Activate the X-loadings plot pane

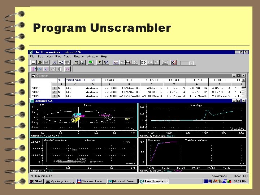tap(192, 120)
